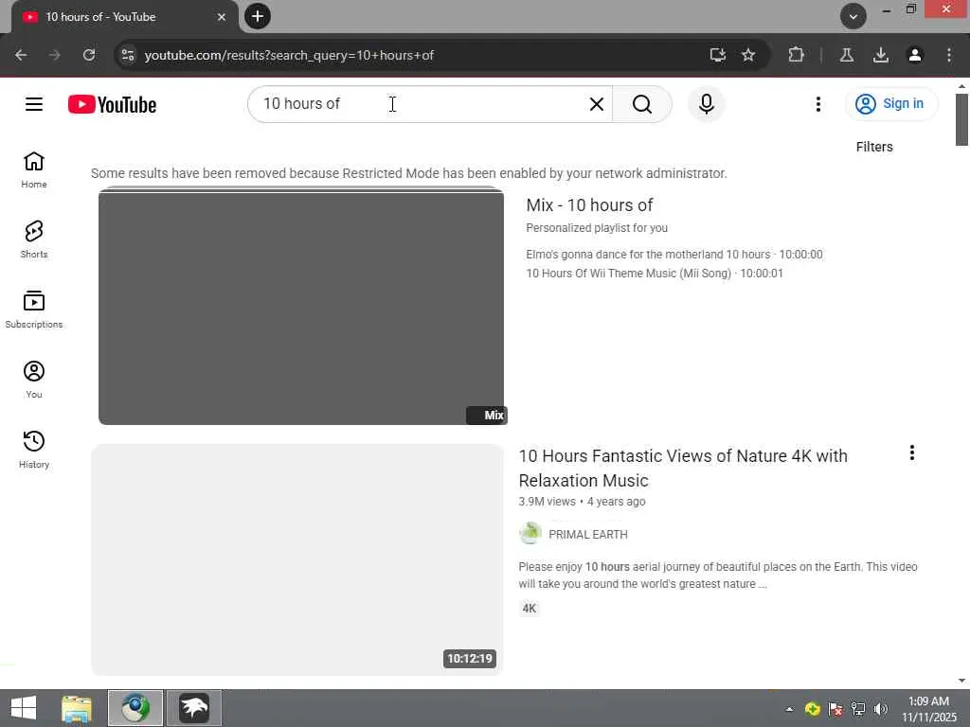Open browser profile icon
This screenshot has height=727, width=970.
click(915, 55)
